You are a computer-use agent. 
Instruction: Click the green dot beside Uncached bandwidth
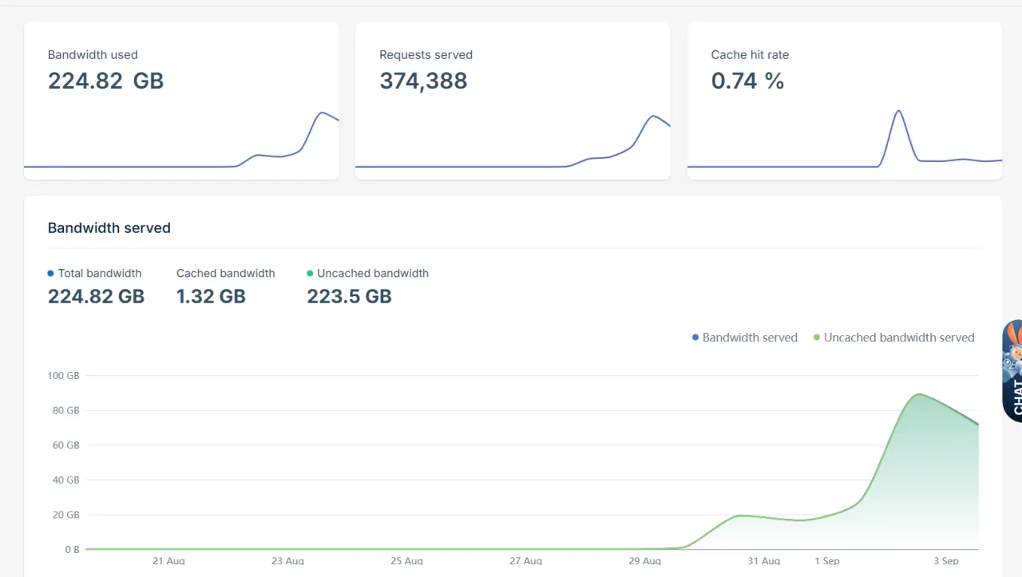[310, 274]
